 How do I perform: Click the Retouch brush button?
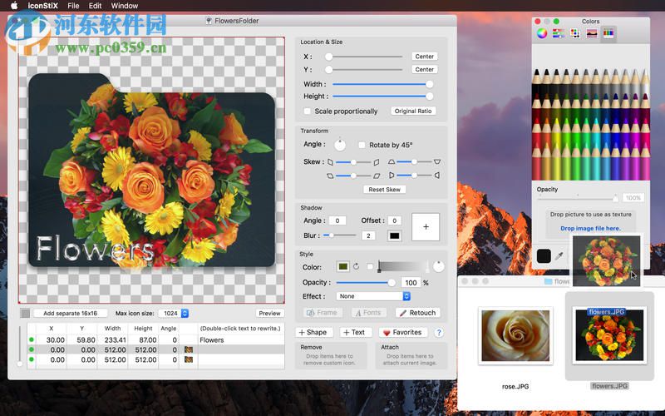coord(417,313)
